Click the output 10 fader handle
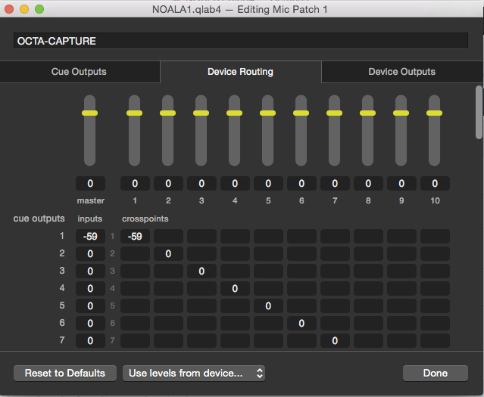Screen dimensions: 484x397 pos(435,113)
